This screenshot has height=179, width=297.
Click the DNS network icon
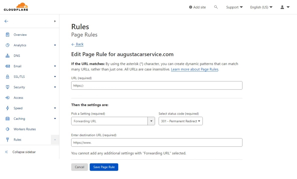(7, 55)
